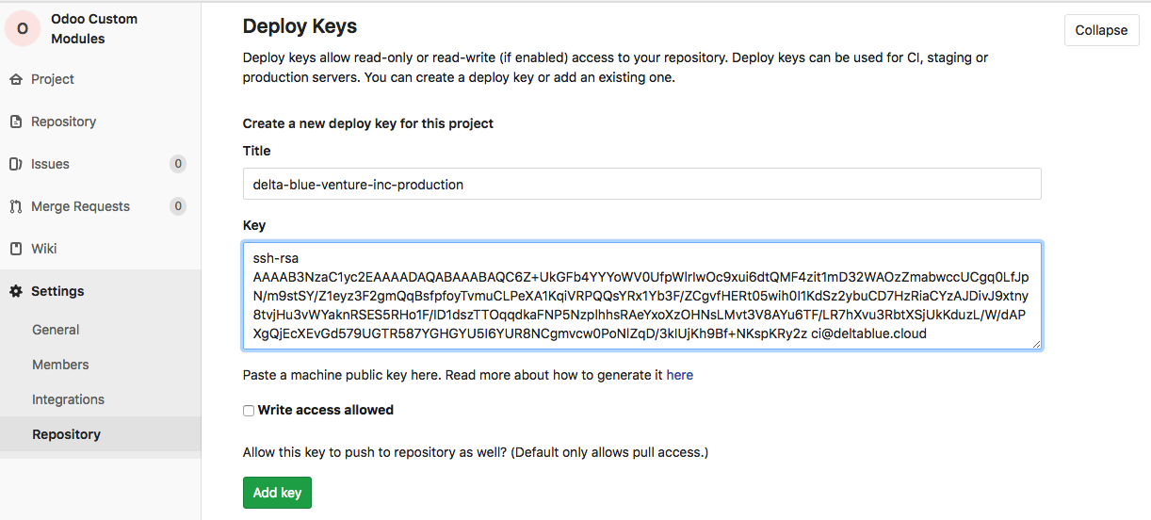Collapse the Deploy Keys section
The image size is (1151, 520).
pyautogui.click(x=1101, y=30)
